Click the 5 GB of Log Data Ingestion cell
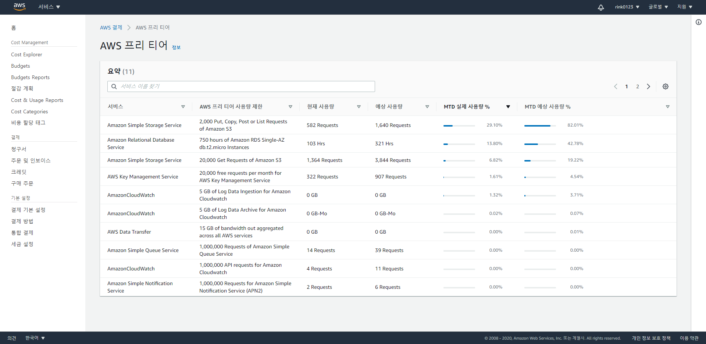Image resolution: width=706 pixels, height=344 pixels. click(245, 195)
